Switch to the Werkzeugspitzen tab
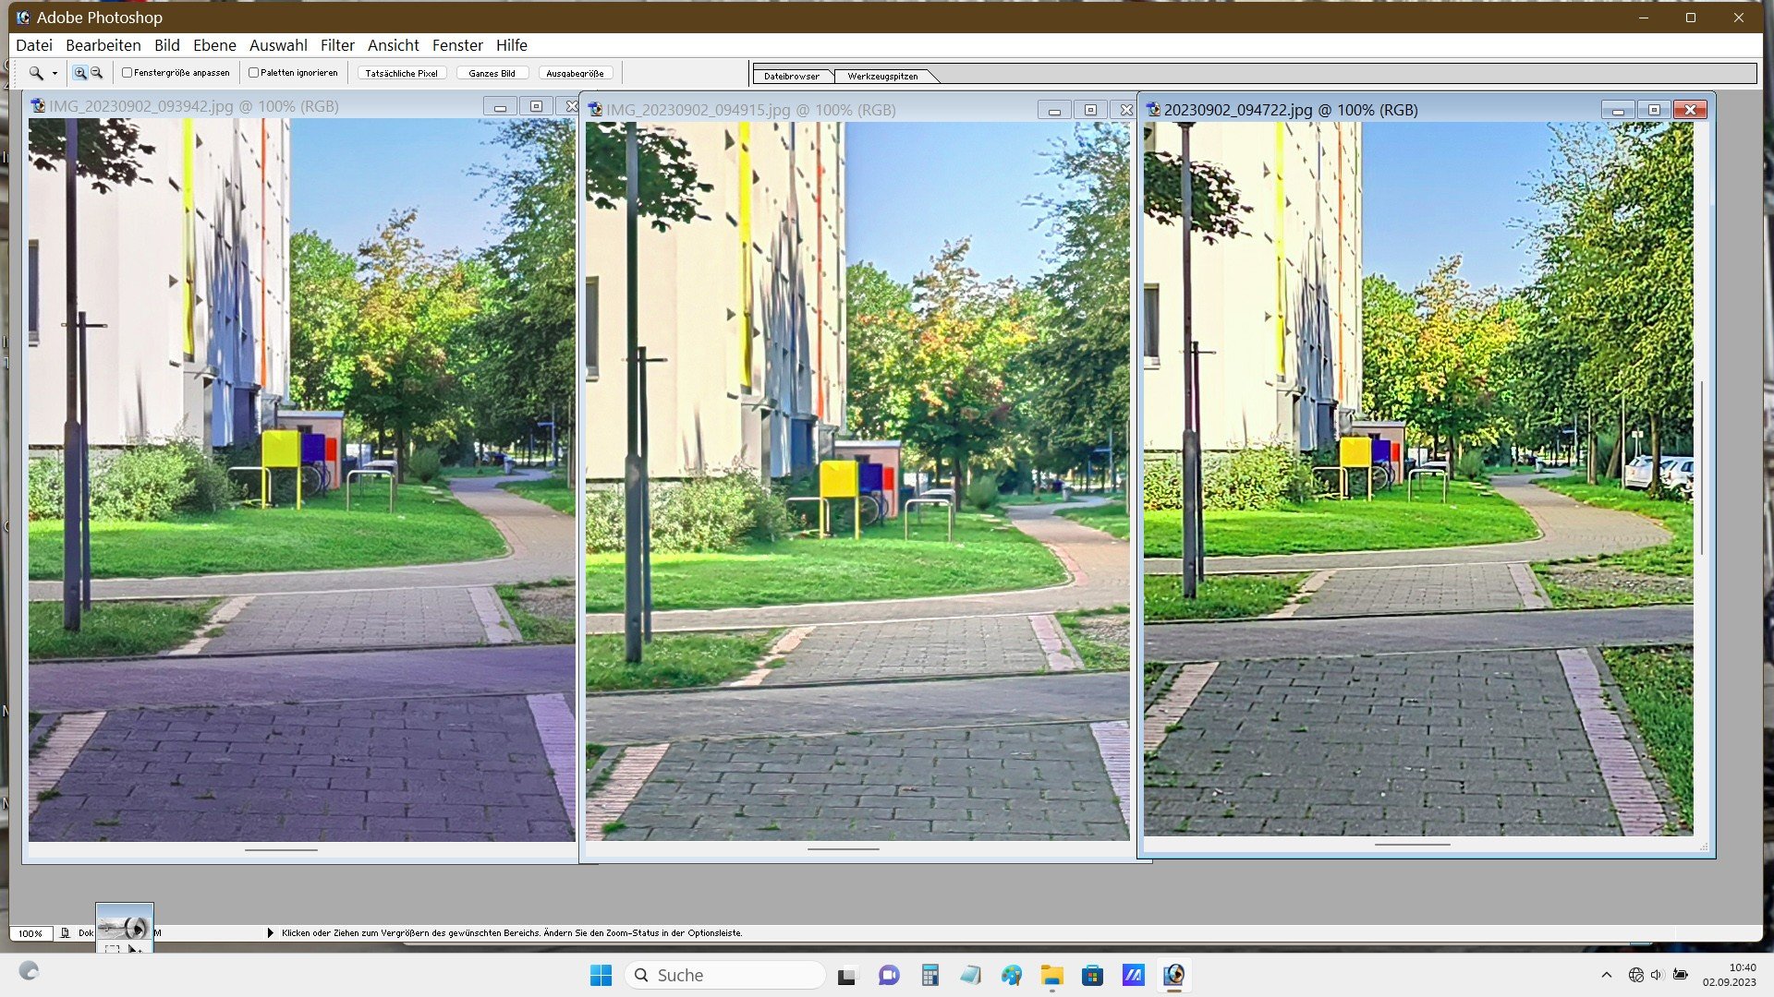This screenshot has width=1774, height=997. pyautogui.click(x=882, y=77)
